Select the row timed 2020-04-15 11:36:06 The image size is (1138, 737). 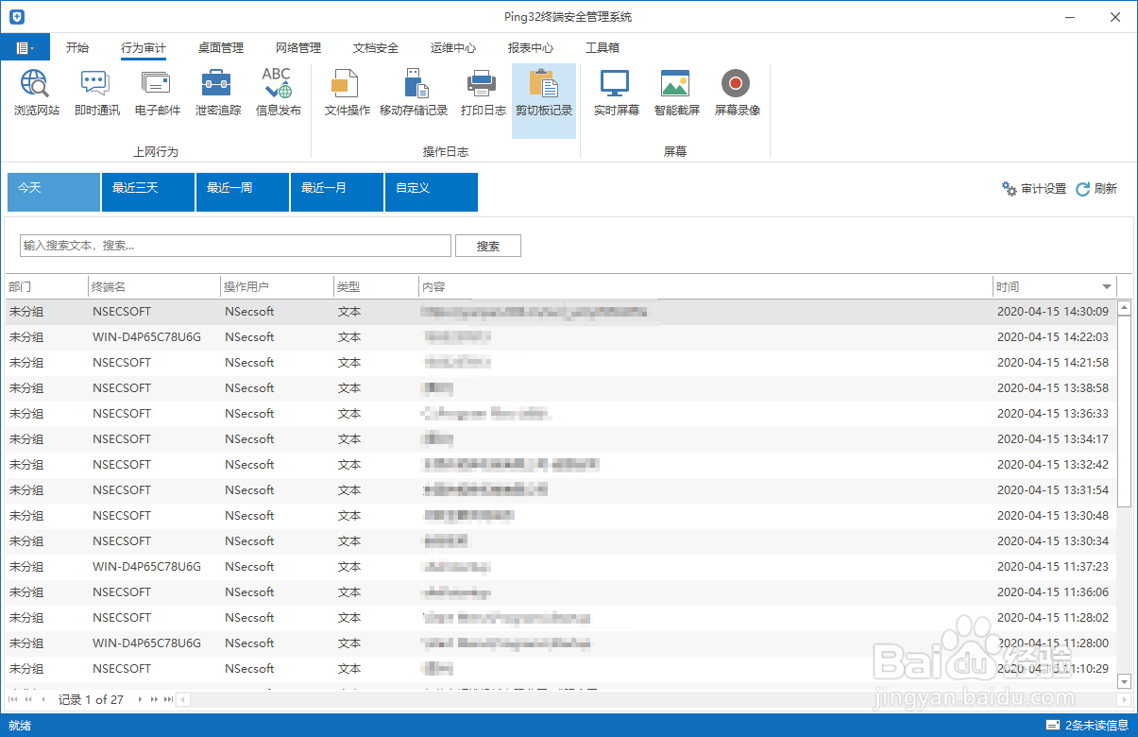click(561, 592)
